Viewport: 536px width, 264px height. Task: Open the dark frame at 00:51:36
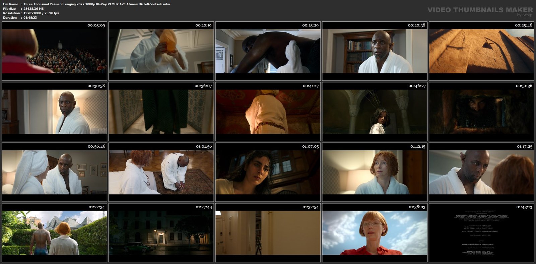[x=482, y=112]
